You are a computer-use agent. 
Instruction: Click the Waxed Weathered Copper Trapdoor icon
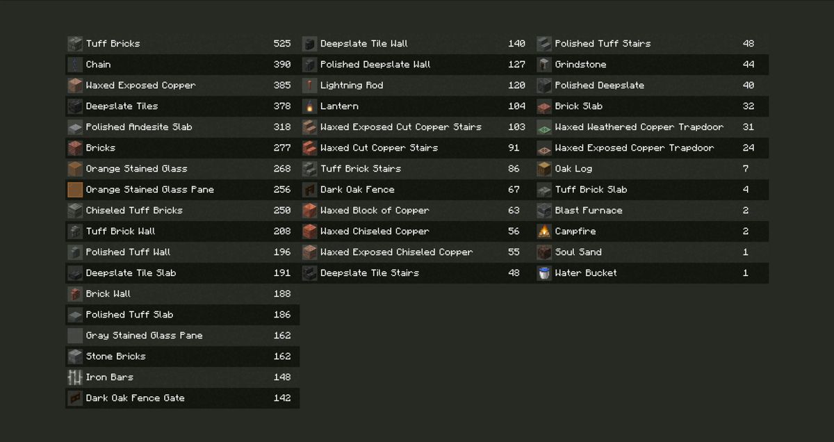[544, 127]
